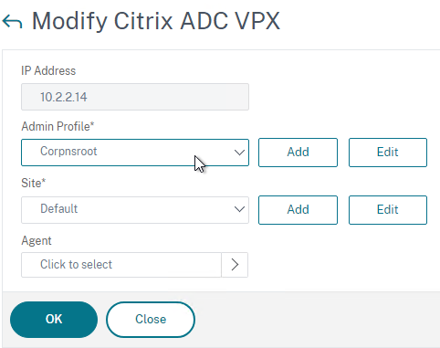Image resolution: width=440 pixels, height=348 pixels.
Task: Click the Admin Profile label
Action: click(x=58, y=126)
